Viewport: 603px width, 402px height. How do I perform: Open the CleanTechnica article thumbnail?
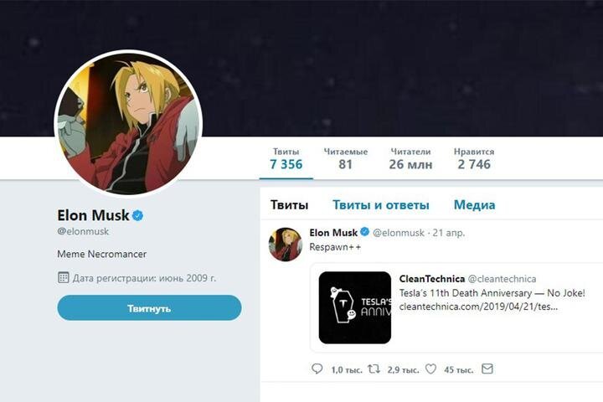point(354,307)
